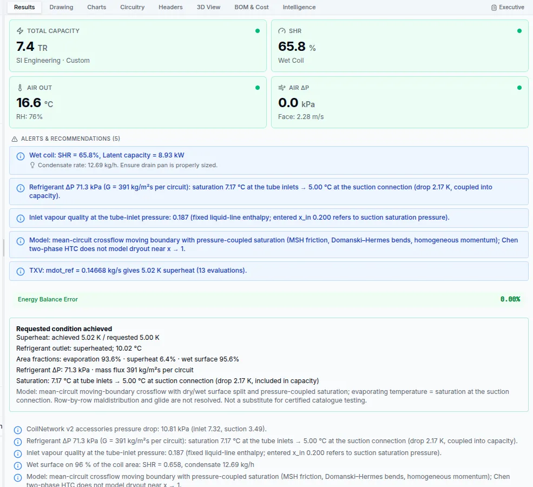The height and width of the screenshot is (487, 533).
Task: Click the "SI Engineering · Custom" label
Action: (x=53, y=61)
